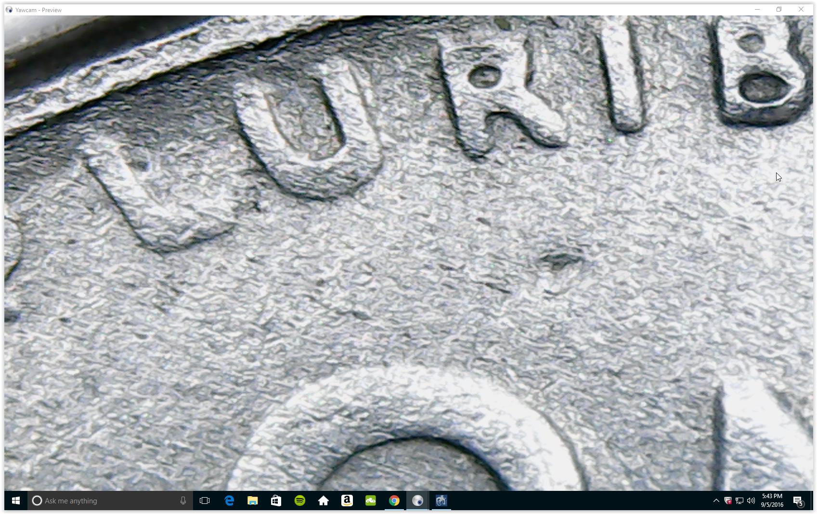Click the green cloud app icon in taskbar
Image resolution: width=817 pixels, height=514 pixels.
370,501
